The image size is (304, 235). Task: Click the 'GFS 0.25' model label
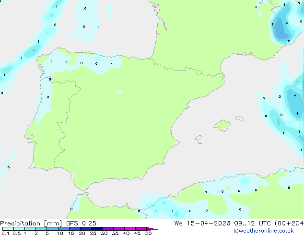click(x=81, y=223)
